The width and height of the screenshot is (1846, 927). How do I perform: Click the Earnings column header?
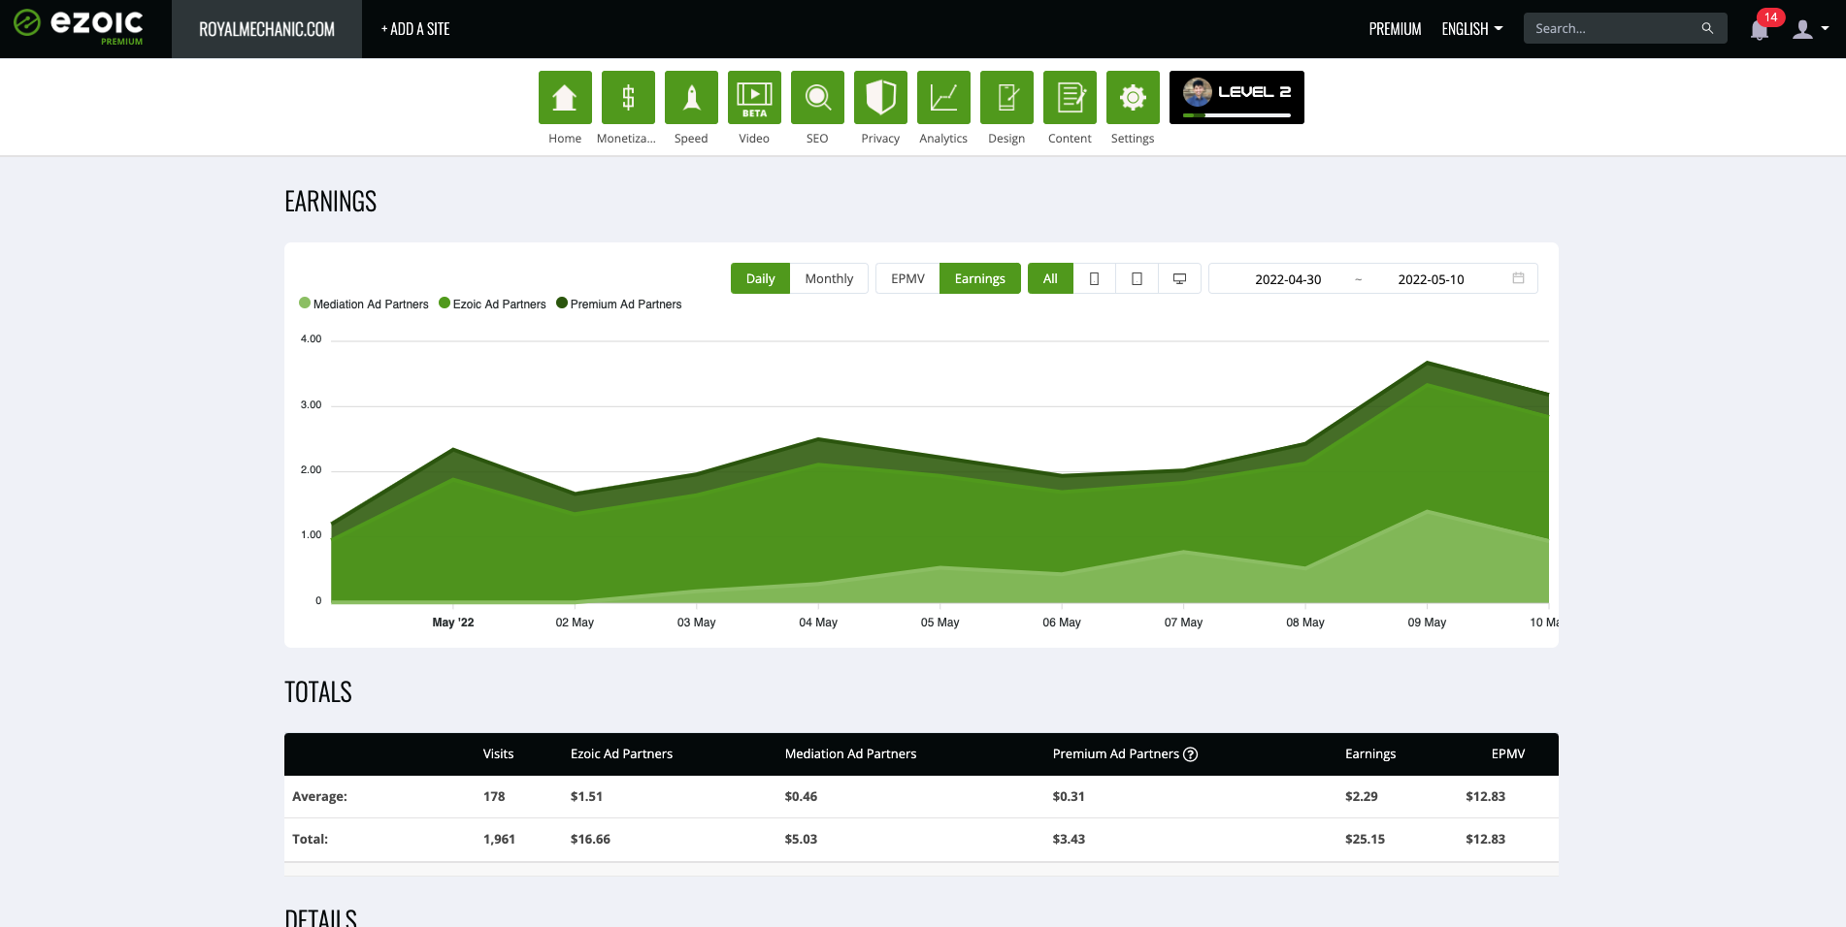[1370, 753]
